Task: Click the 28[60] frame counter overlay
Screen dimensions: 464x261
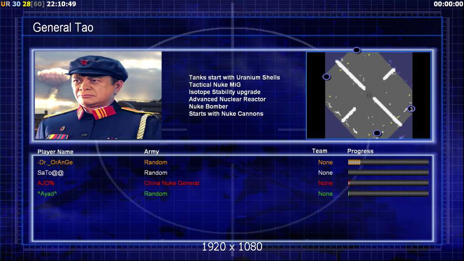Action: [x=34, y=4]
